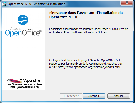Image resolution: width=135 pixels, height=103 pixels.
Task: Click Suivant to continue installation
Action: [94, 96]
